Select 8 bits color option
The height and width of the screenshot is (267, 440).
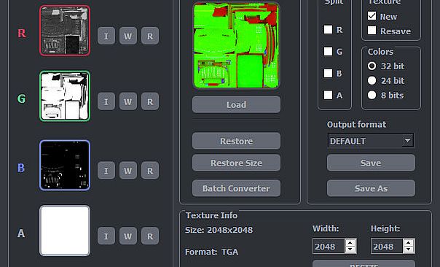[x=372, y=95]
